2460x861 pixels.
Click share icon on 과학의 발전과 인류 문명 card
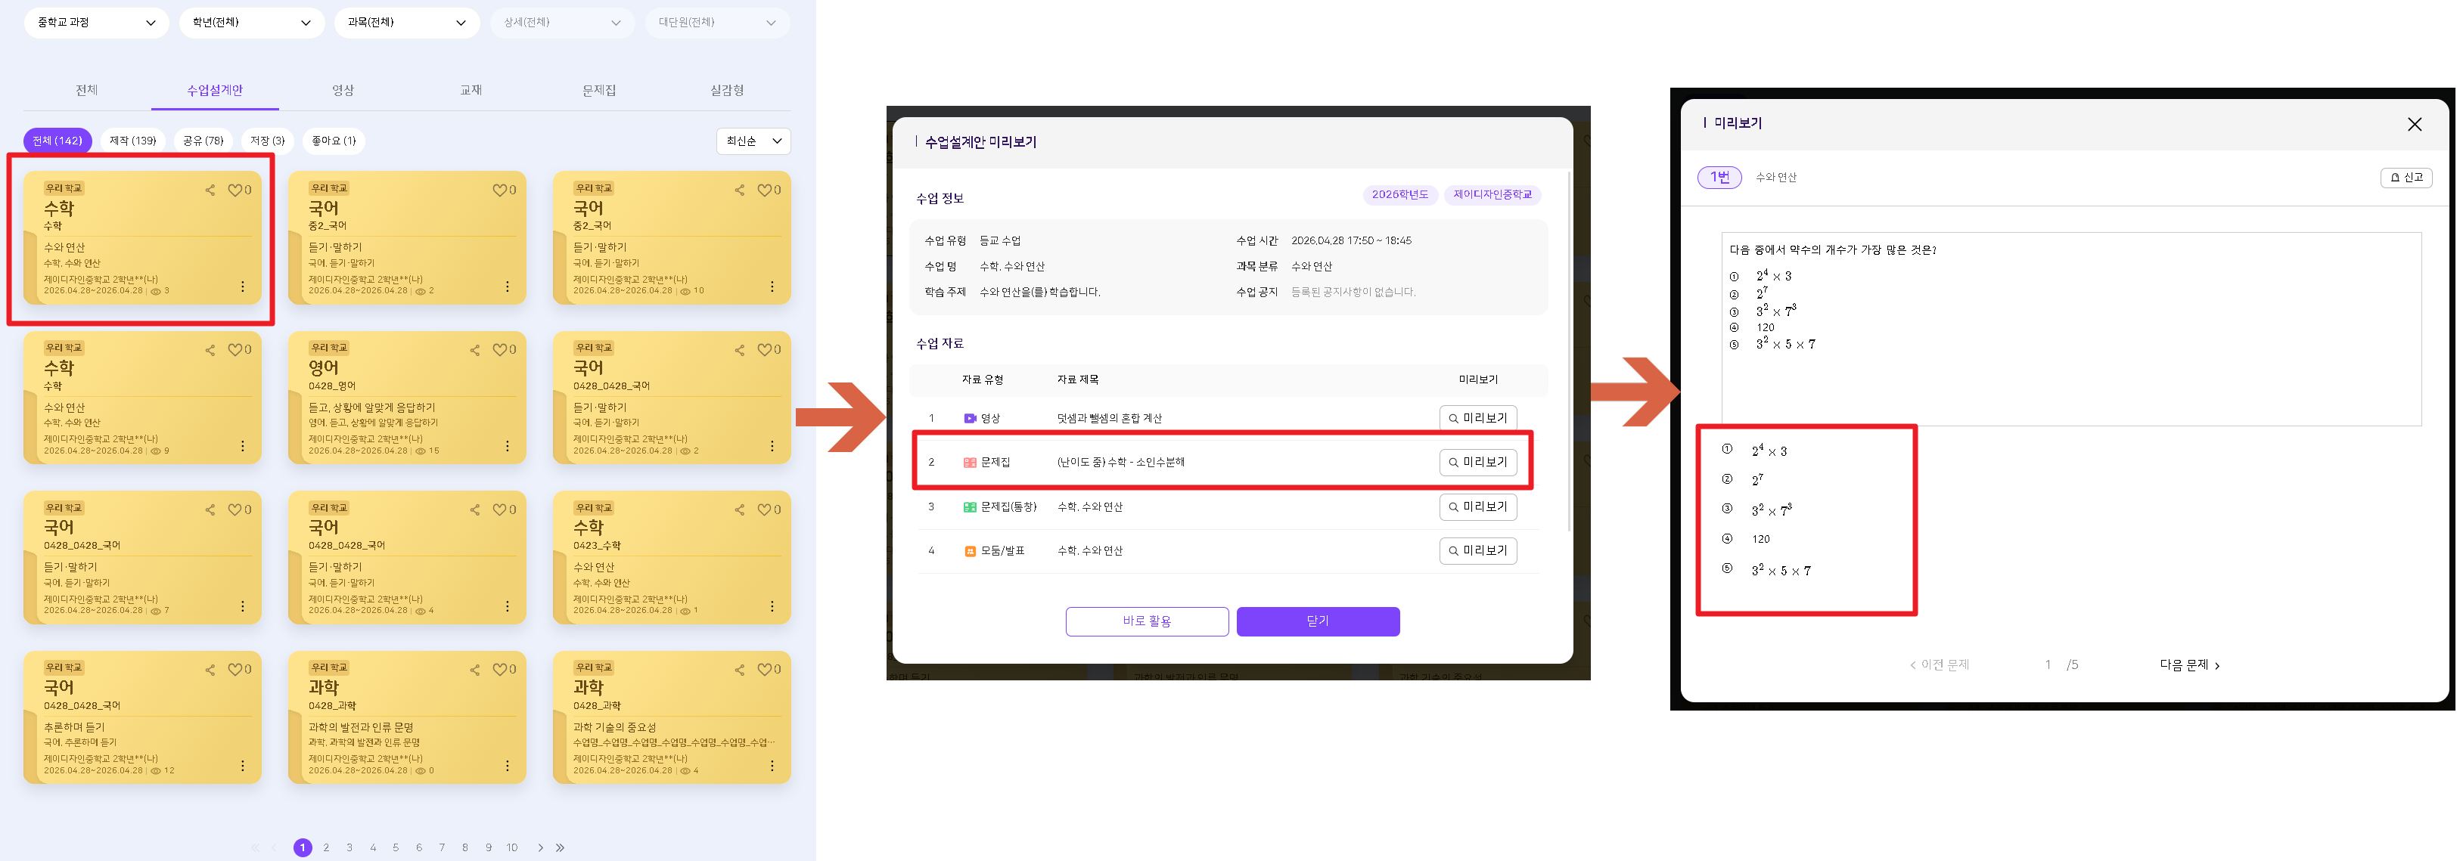point(474,669)
